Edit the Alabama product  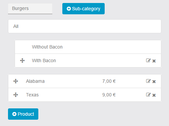click(x=148, y=81)
